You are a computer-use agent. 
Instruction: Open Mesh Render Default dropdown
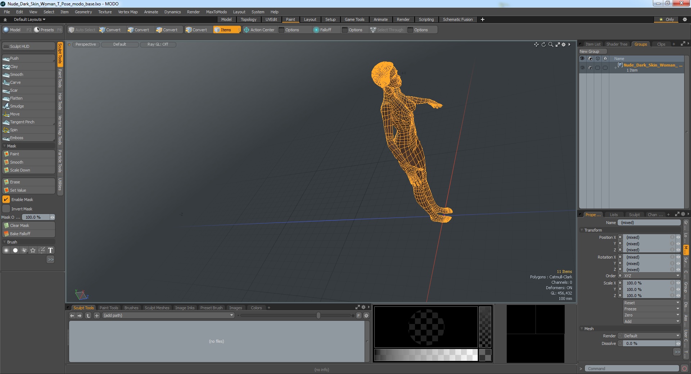(x=652, y=336)
